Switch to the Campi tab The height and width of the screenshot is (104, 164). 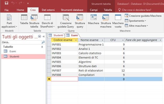coord(94,10)
